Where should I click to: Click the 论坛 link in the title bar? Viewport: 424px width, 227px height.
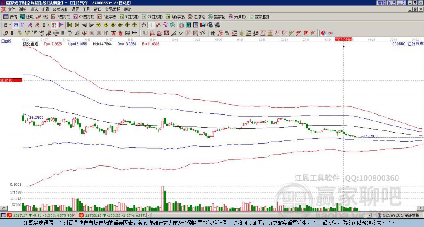coord(391,3)
